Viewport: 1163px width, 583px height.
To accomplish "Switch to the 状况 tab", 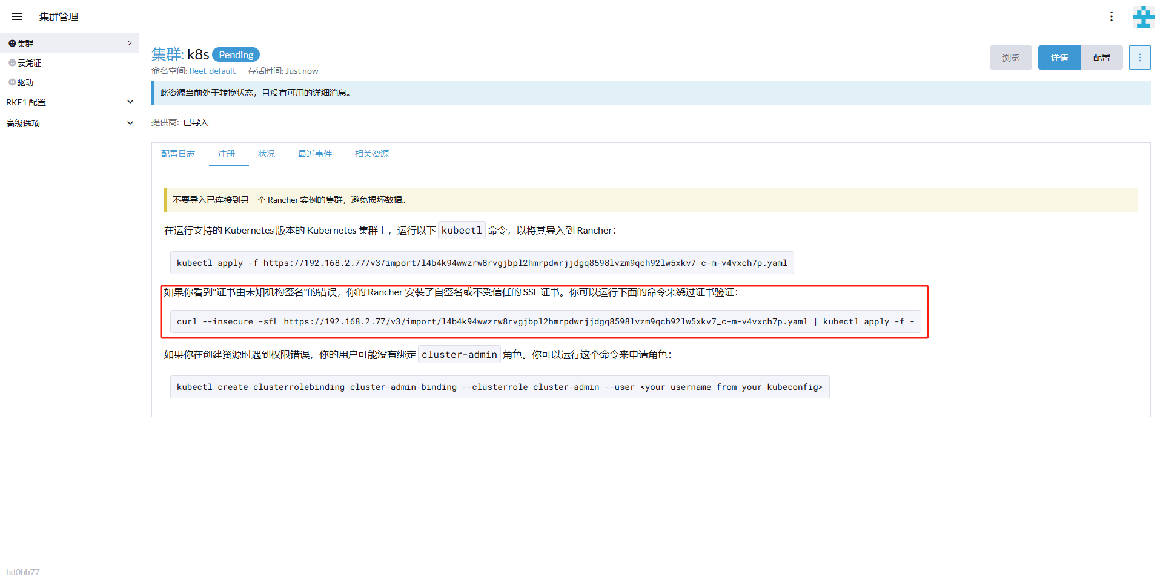I will click(x=267, y=154).
